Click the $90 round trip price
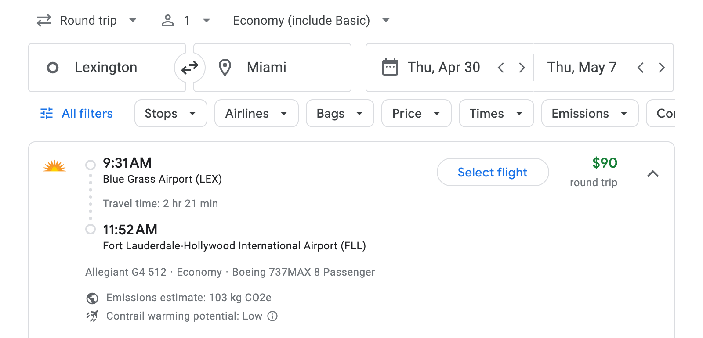 click(x=605, y=163)
